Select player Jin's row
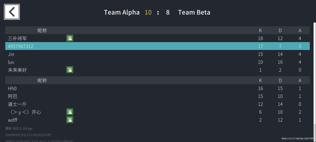This screenshot has height=142, width=316. click(157, 54)
